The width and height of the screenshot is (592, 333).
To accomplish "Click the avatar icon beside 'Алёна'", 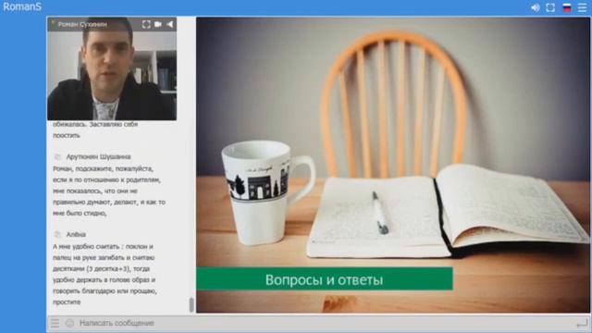I will click(57, 234).
